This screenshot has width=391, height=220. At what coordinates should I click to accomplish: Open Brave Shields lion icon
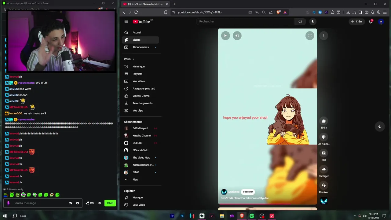click(x=278, y=12)
